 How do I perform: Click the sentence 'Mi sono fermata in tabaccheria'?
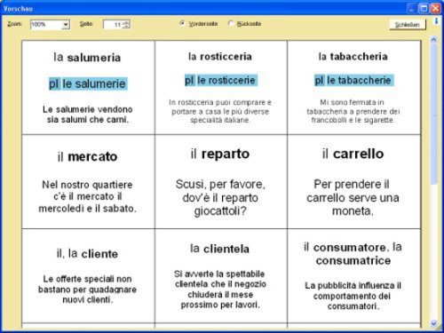pyautogui.click(x=353, y=111)
